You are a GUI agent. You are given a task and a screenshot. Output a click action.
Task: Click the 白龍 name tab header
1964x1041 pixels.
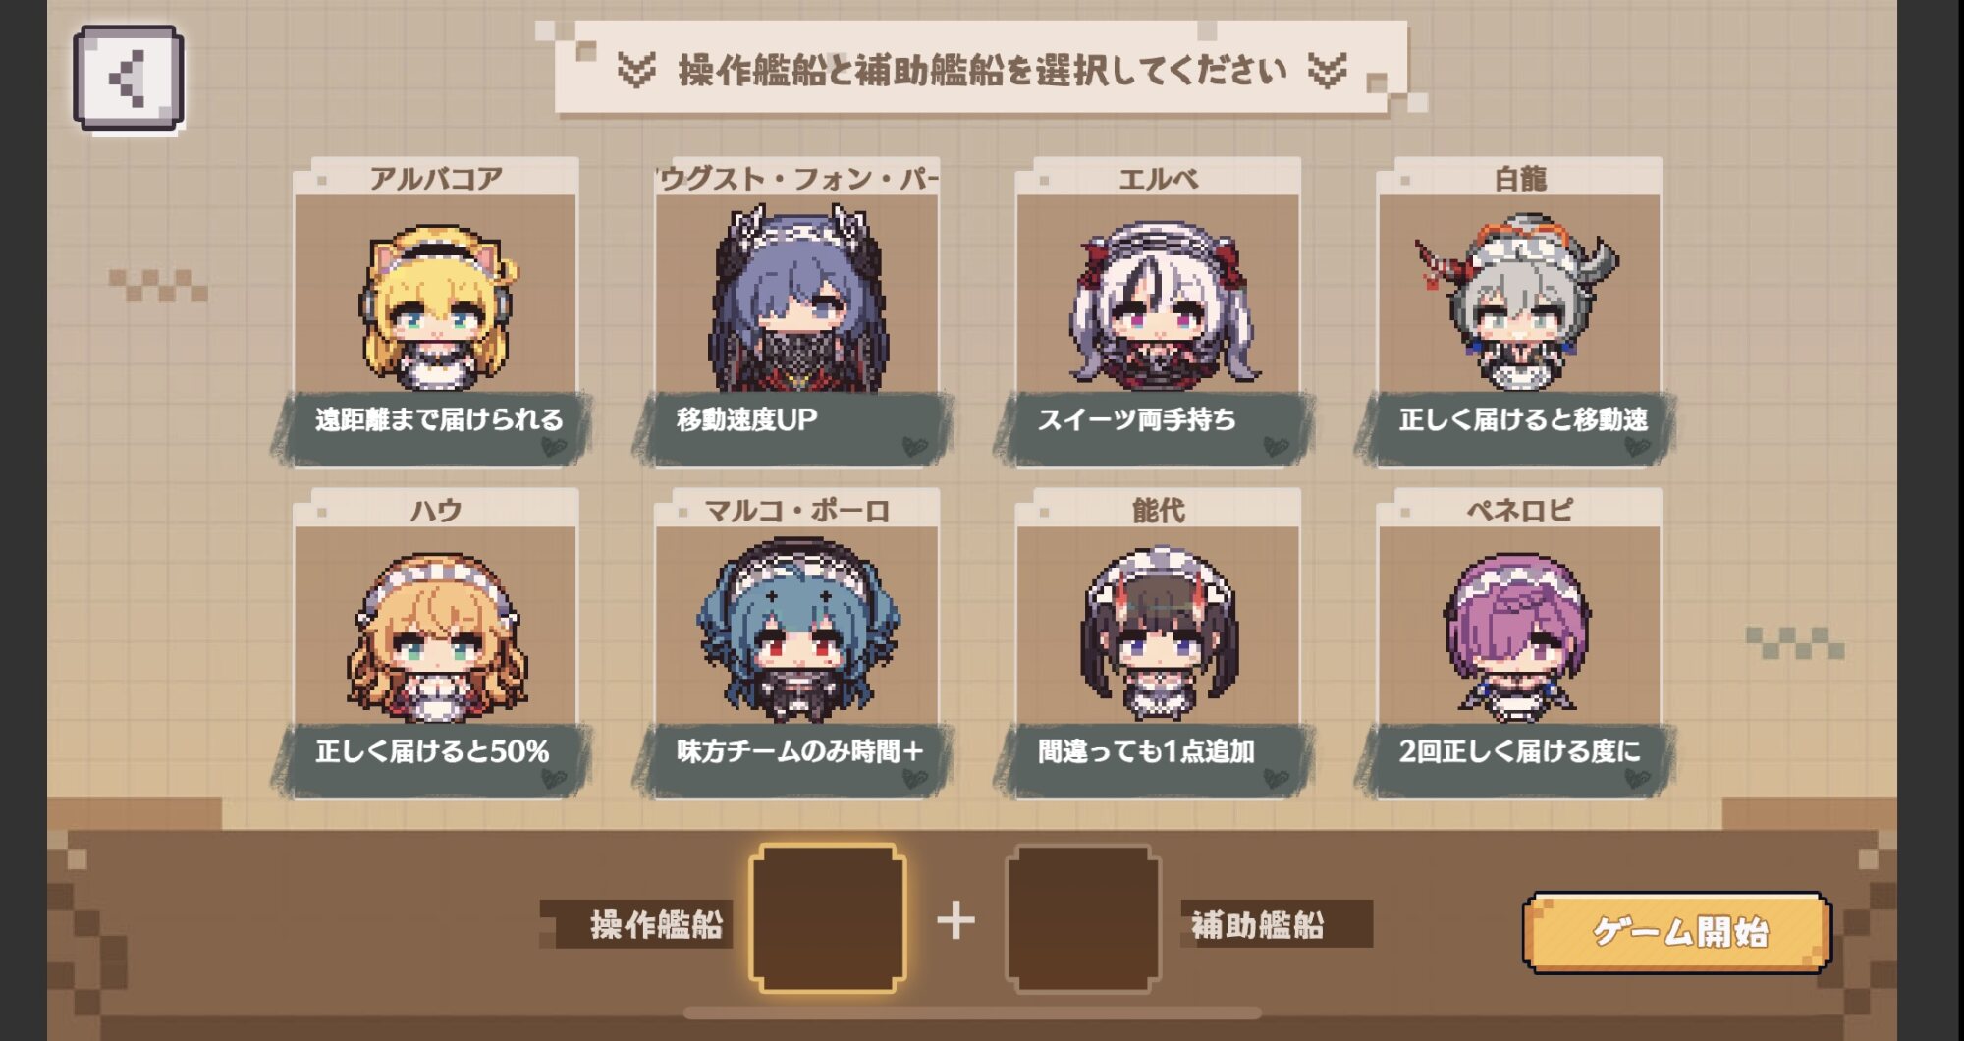click(x=1520, y=178)
